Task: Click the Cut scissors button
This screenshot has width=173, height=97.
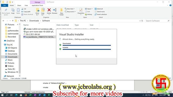Action: 24,9
